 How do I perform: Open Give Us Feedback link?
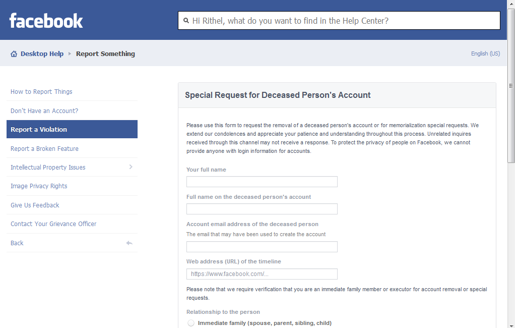pyautogui.click(x=35, y=205)
